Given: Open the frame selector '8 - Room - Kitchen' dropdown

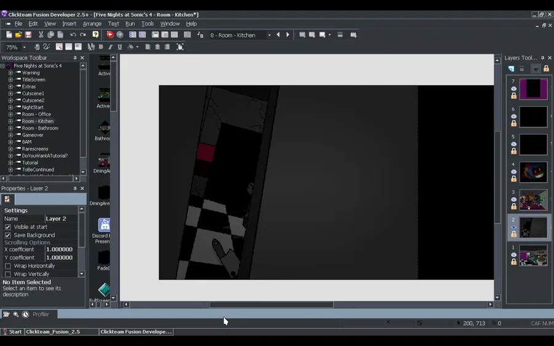Looking at the screenshot, I should pos(269,36).
